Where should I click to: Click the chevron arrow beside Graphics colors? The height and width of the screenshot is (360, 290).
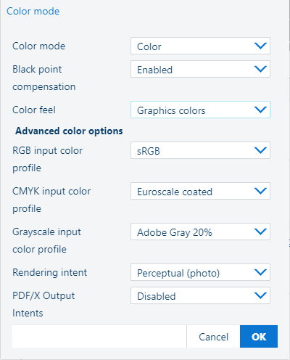pyautogui.click(x=260, y=110)
